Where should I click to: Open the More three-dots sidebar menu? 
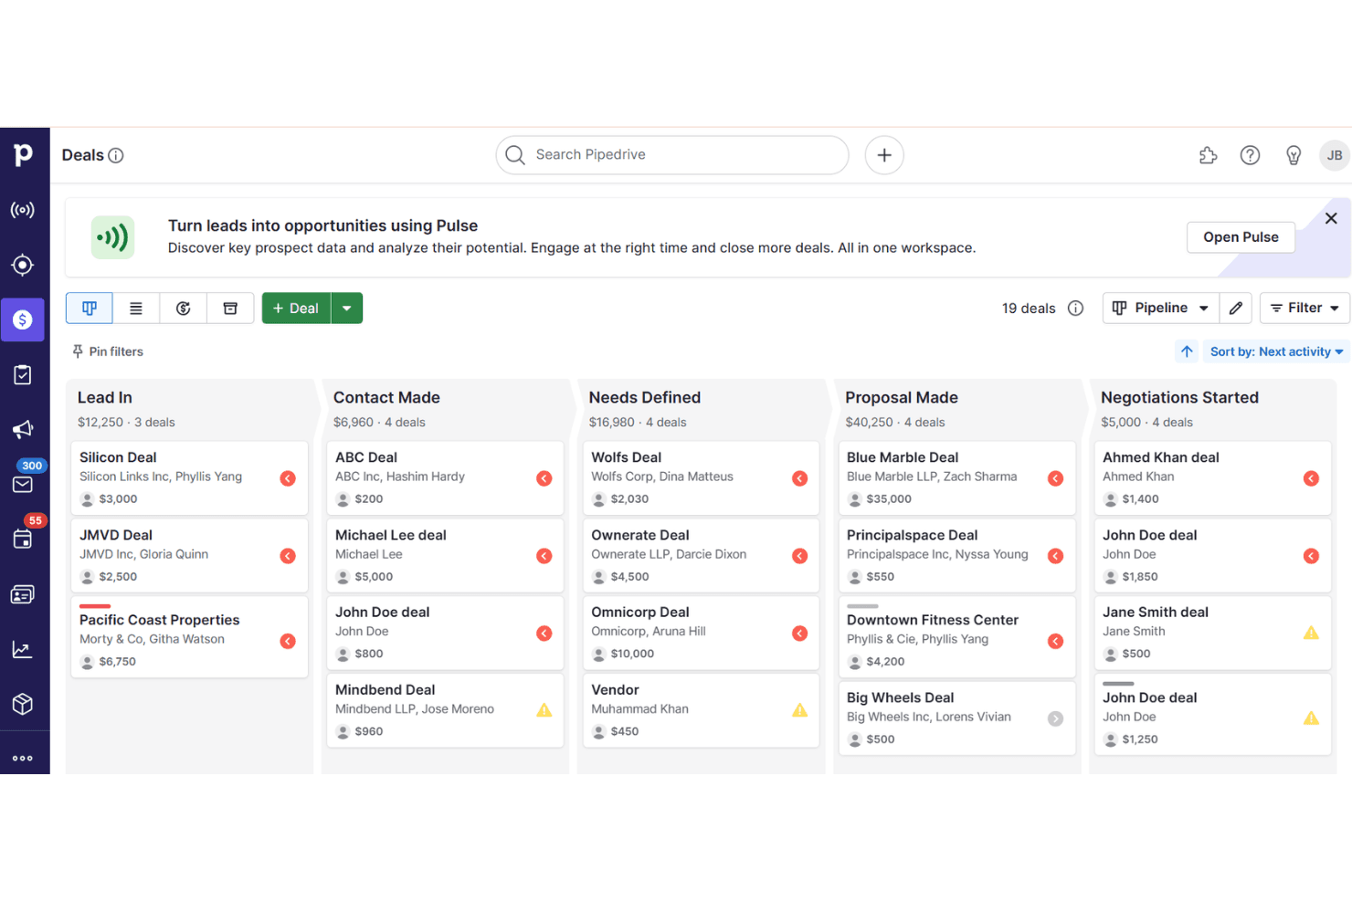23,758
